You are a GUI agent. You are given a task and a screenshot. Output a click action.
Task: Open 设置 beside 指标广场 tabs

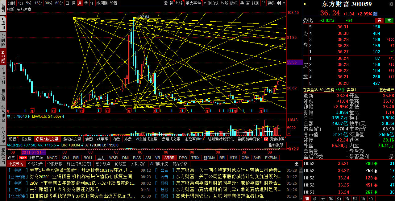[x=11, y=158]
